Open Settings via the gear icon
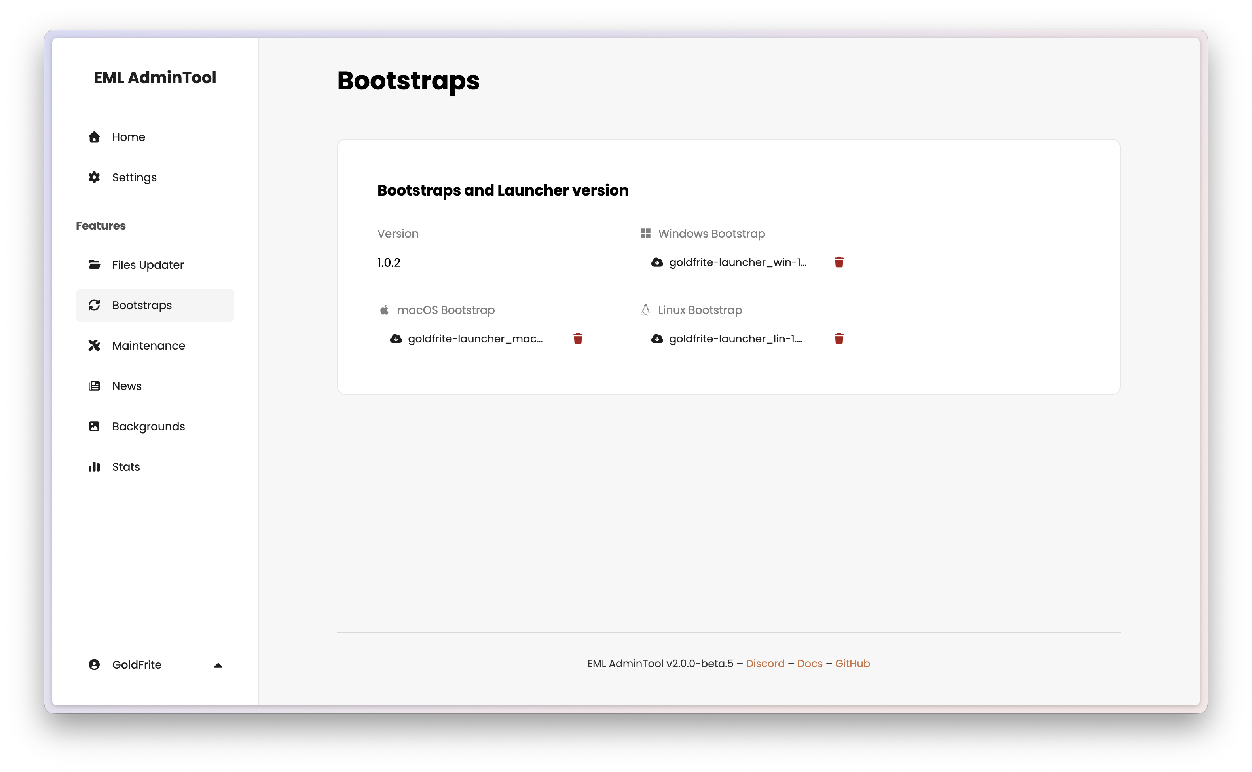The height and width of the screenshot is (772, 1252). click(95, 177)
